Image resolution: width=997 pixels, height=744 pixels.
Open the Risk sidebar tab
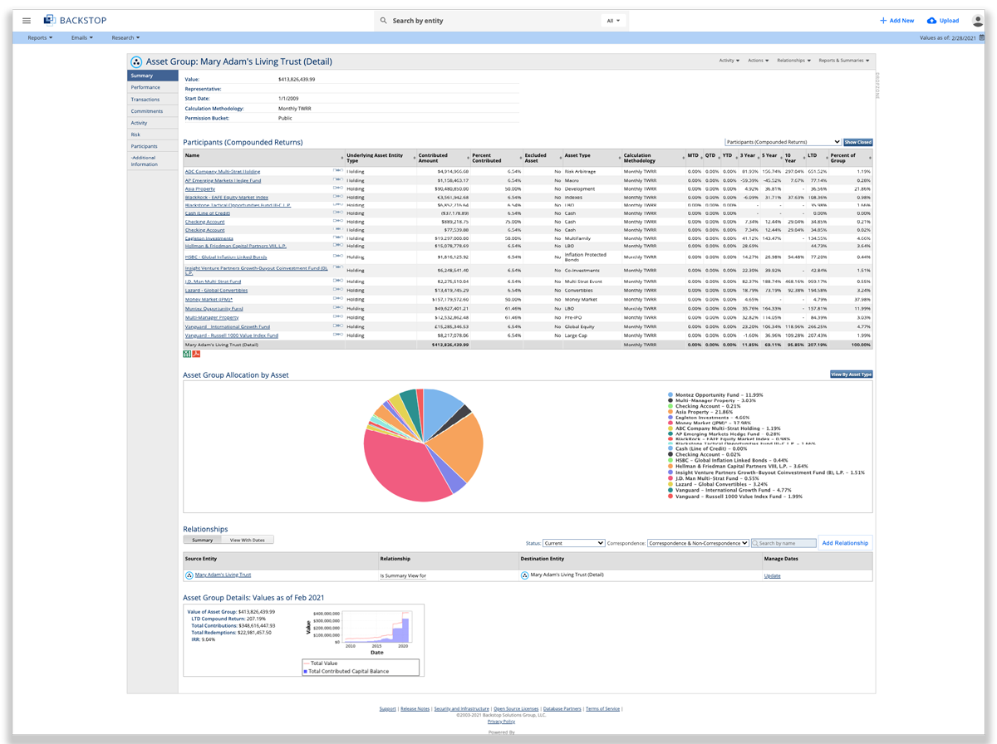(x=153, y=135)
